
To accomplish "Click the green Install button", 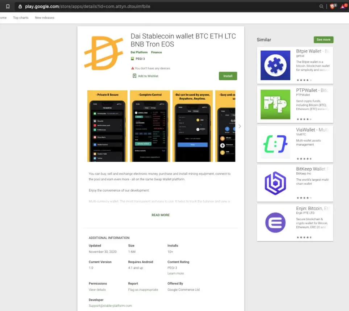I will 228,76.
